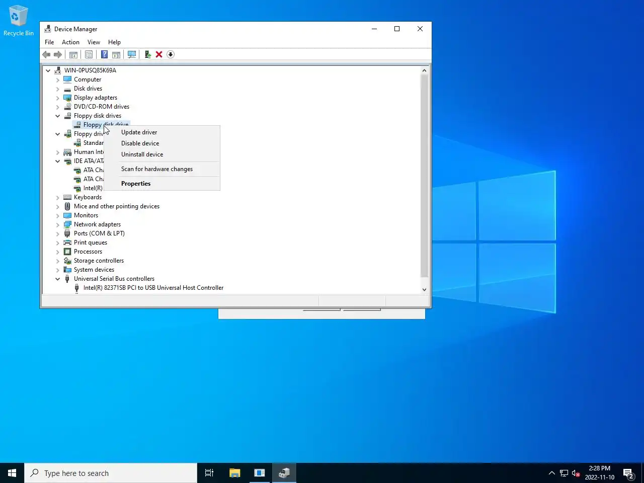
Task: Select the Print queues printer icon
Action: [67, 243]
